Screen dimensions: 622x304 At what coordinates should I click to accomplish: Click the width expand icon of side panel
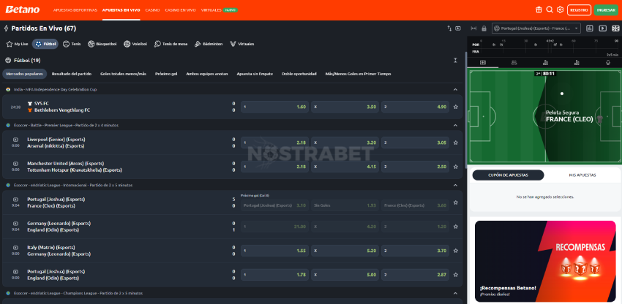point(473,28)
